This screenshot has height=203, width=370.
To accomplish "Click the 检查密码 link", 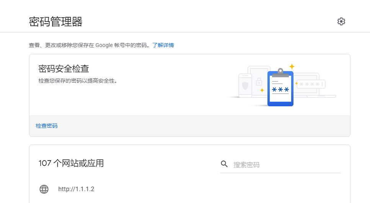I will [46, 126].
